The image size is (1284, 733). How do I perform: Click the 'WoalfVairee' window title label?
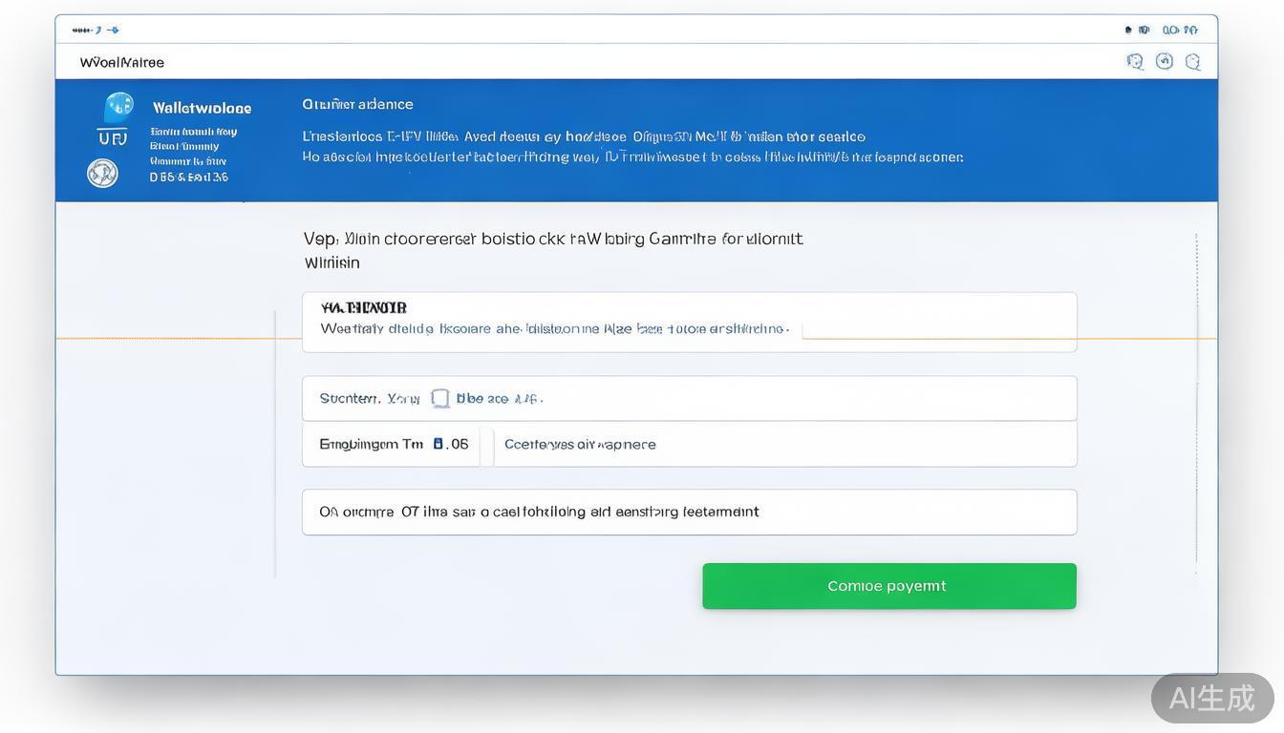coord(122,62)
